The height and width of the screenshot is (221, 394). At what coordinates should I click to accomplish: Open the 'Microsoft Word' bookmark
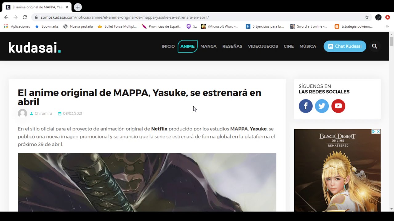[219, 26]
